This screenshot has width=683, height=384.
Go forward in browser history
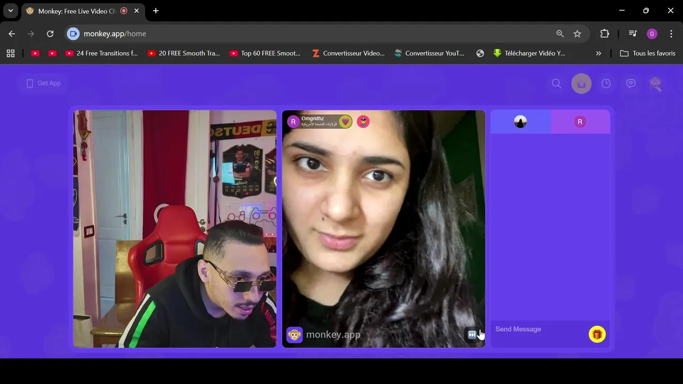point(31,34)
